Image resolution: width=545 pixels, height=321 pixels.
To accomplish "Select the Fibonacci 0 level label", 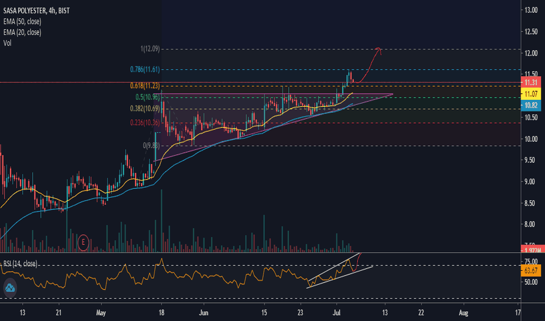I will click(x=151, y=145).
